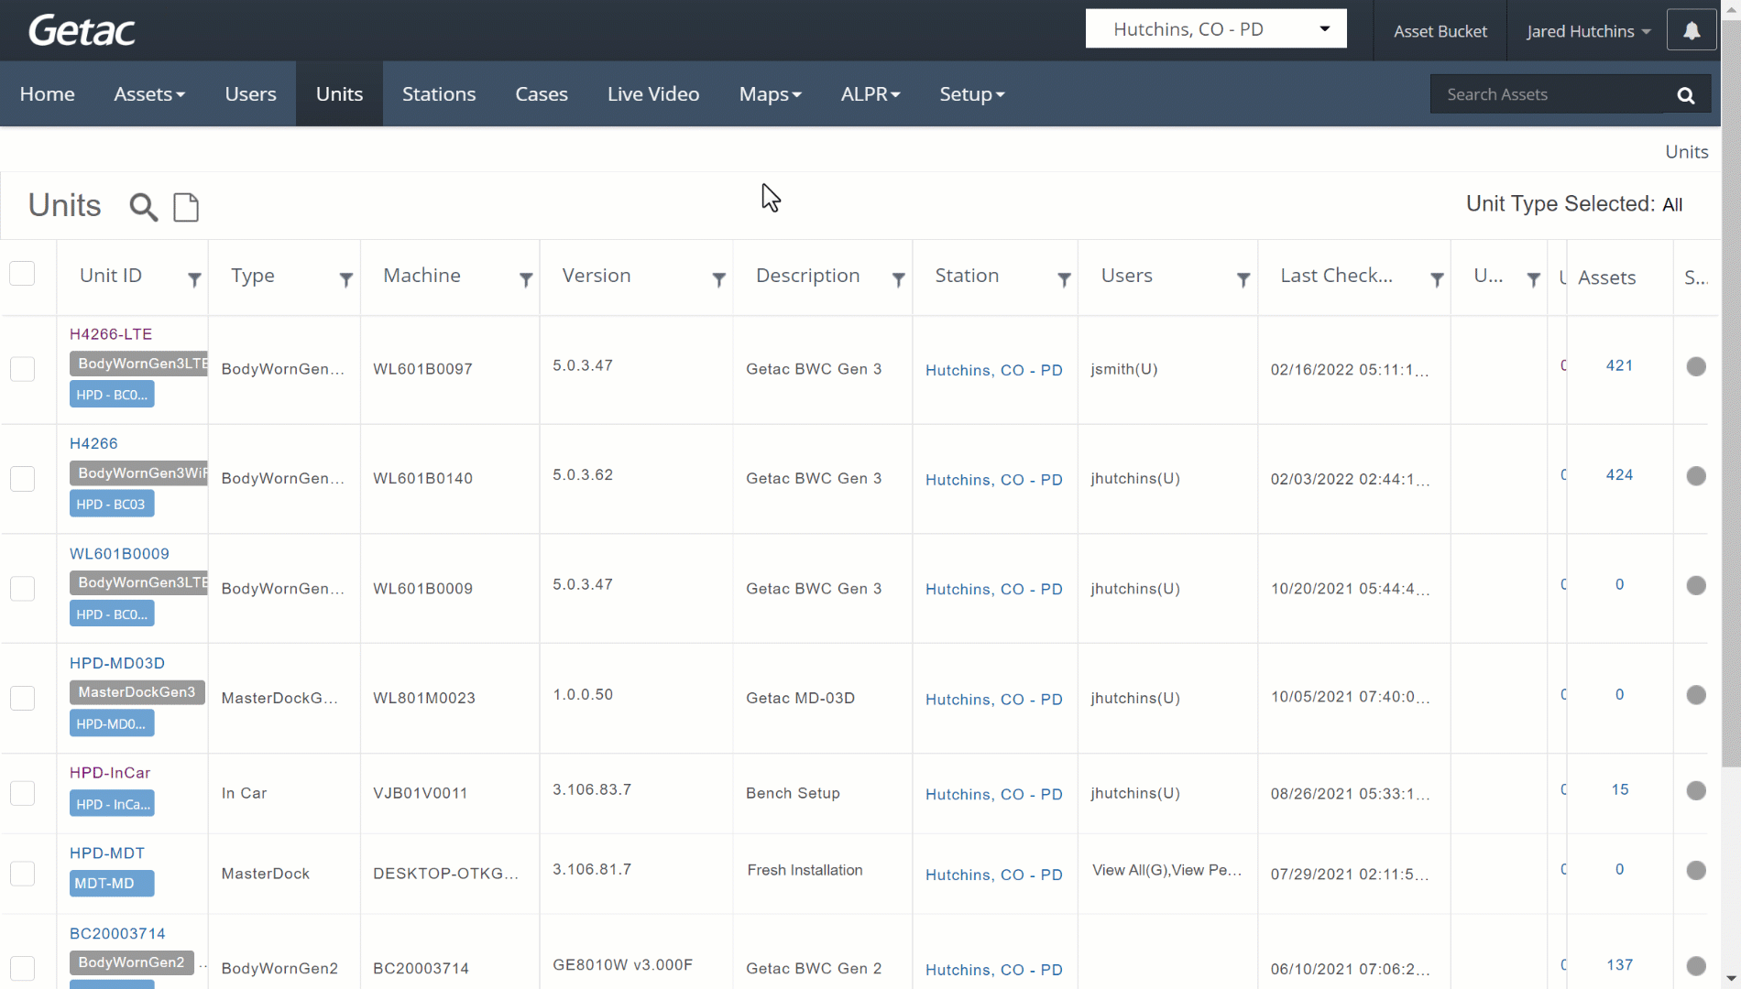Click status dot for HPD-MDT row

(1696, 870)
